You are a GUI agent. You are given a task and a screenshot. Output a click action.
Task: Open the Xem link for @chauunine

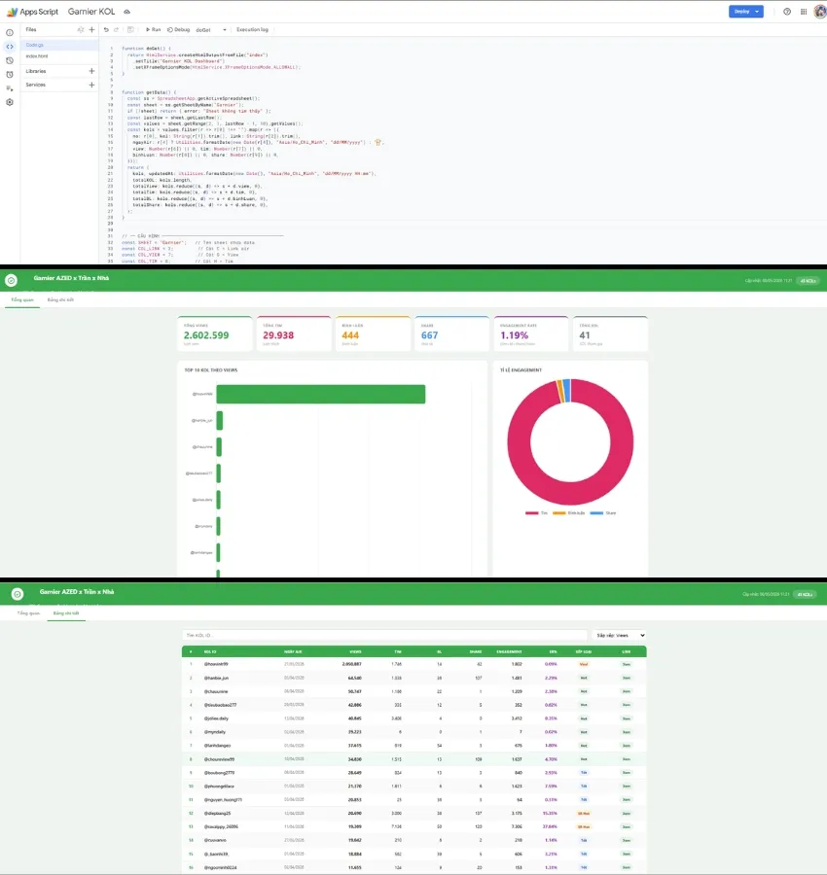pos(627,691)
